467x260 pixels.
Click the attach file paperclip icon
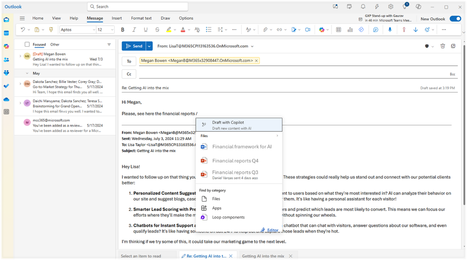tap(265, 30)
